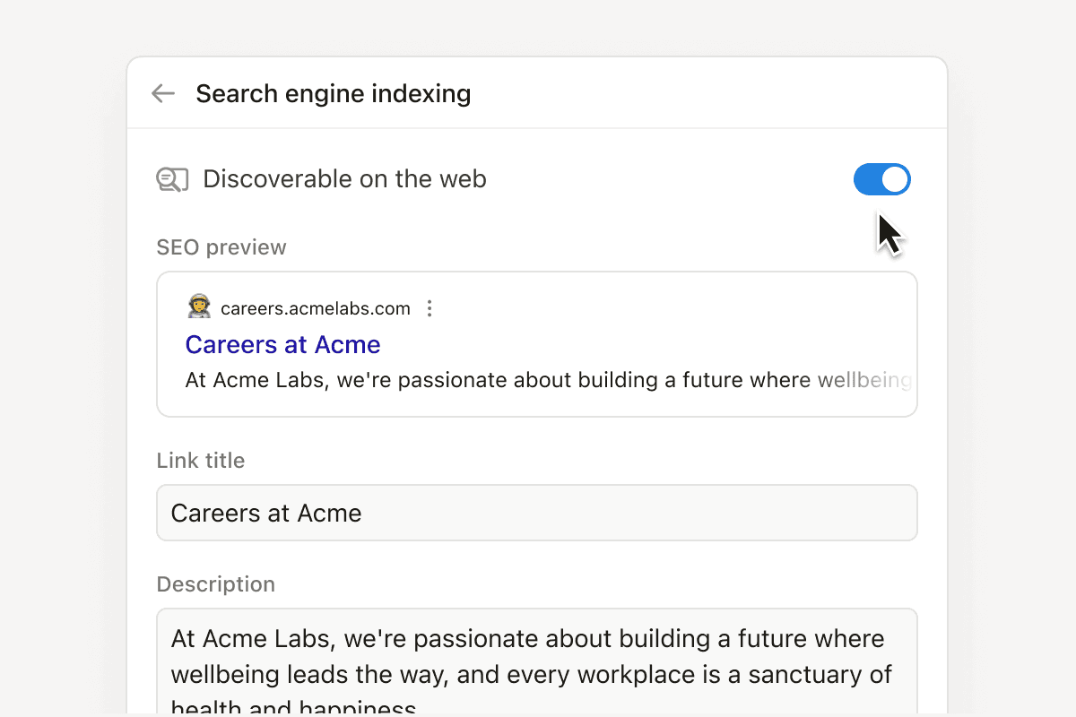
Task: Click the back arrow to exit settings
Action: tap(162, 92)
